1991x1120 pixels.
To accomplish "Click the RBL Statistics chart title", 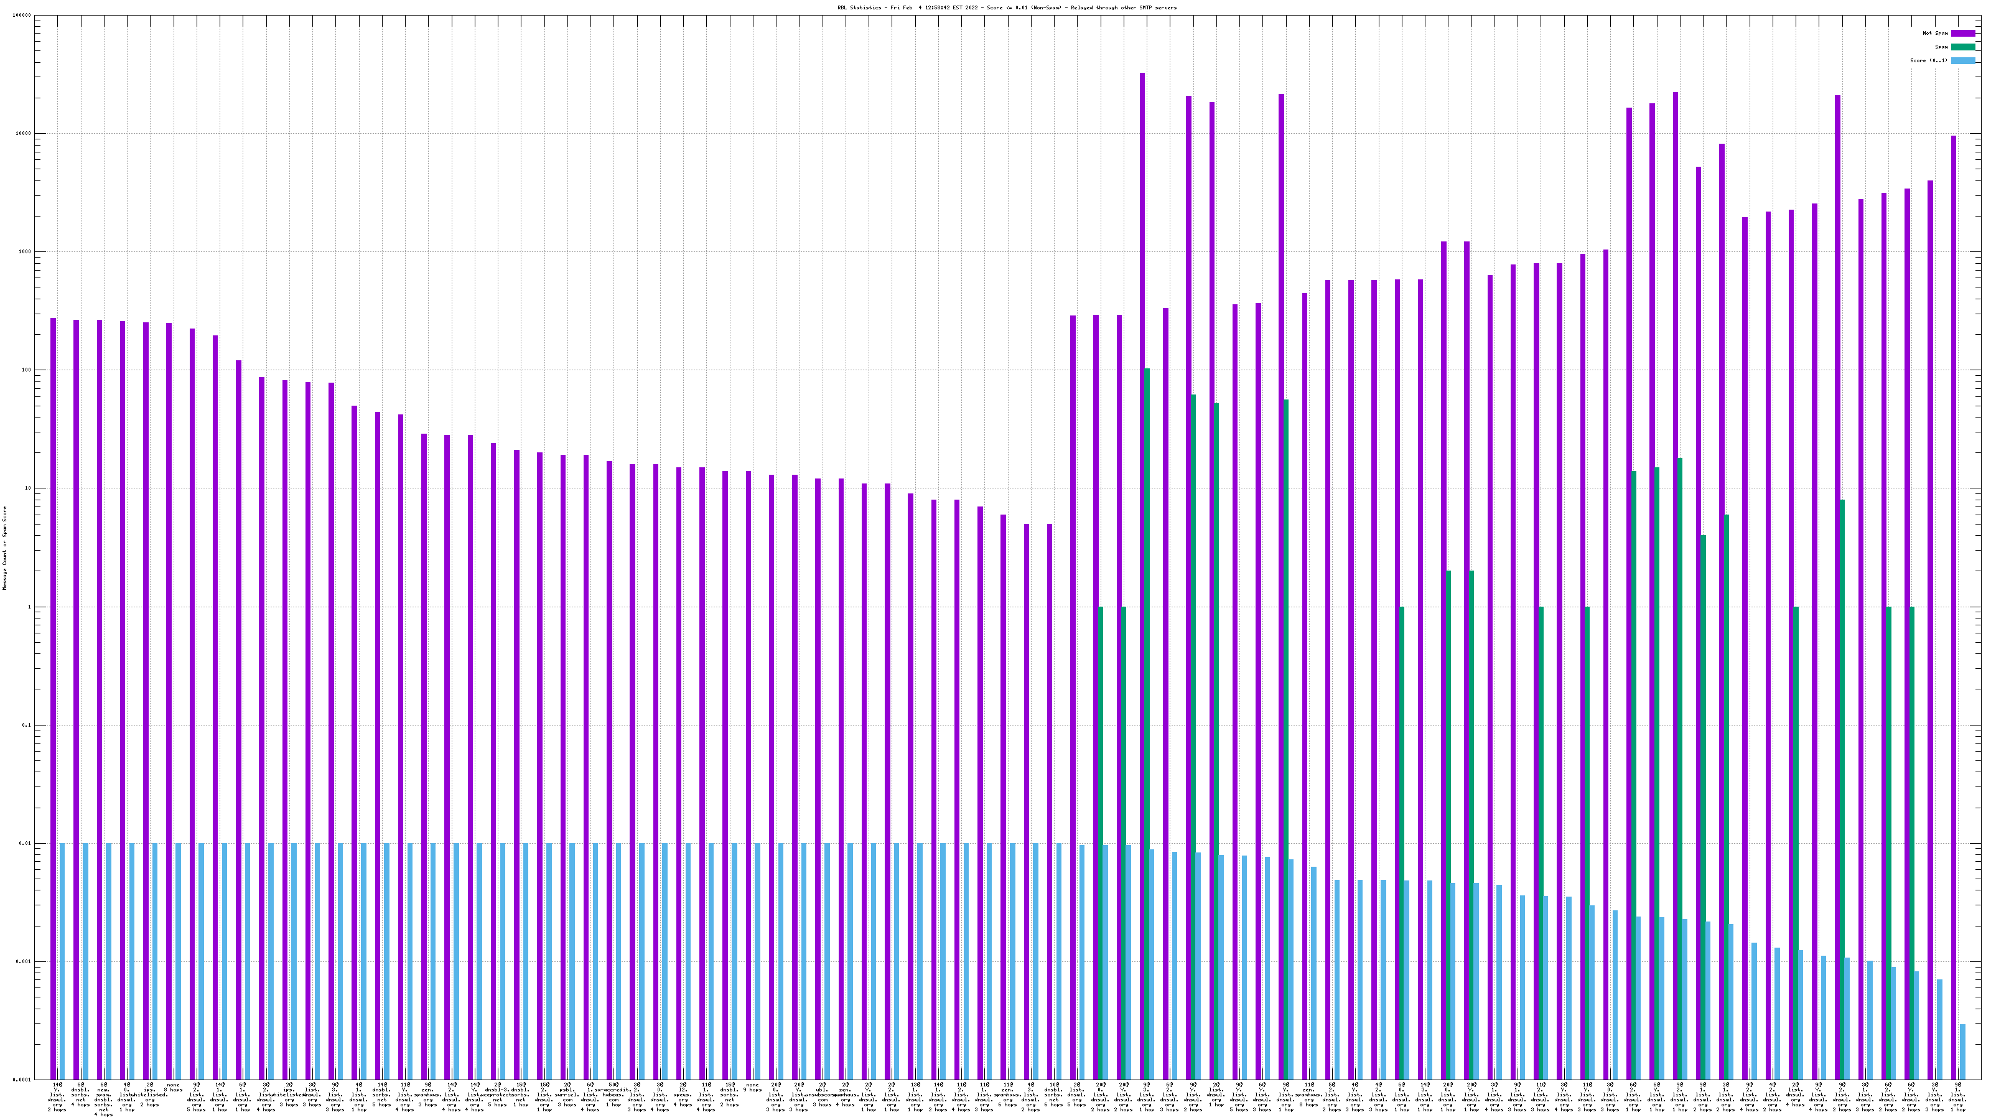I will pyautogui.click(x=1006, y=7).
